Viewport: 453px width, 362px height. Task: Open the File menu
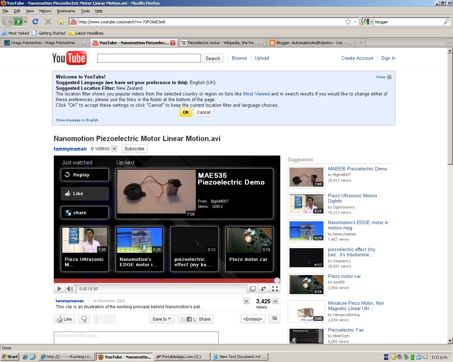point(5,11)
